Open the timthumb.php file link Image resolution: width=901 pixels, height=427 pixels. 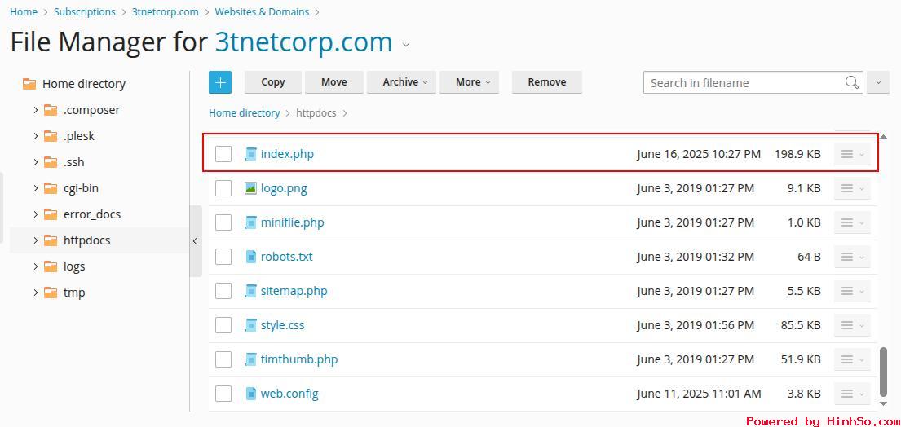(299, 359)
